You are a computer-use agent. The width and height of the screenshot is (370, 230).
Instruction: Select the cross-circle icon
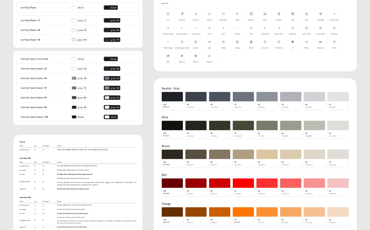(x=321, y=28)
